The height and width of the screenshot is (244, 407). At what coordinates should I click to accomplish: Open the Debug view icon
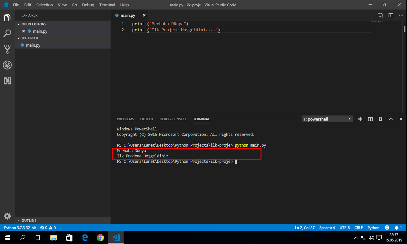(7, 65)
